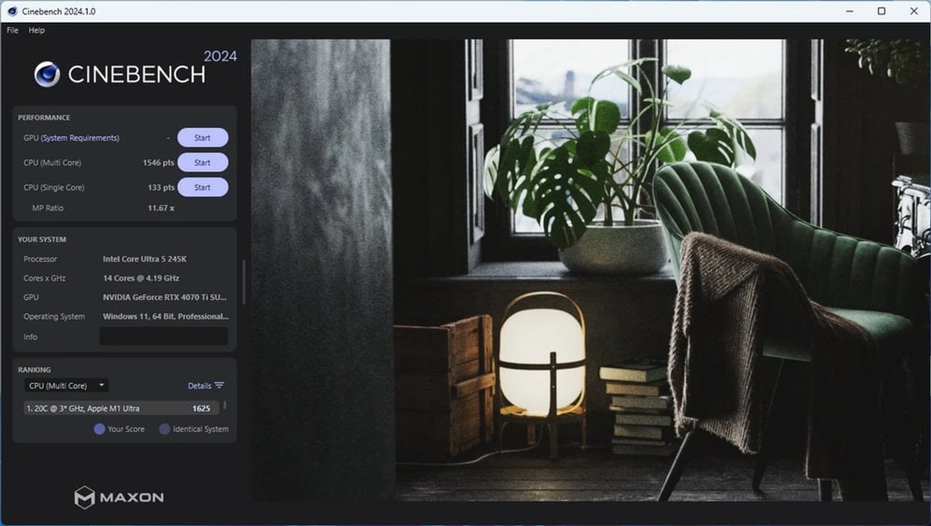
Task: Minimize the Cinebench window
Action: (x=850, y=11)
